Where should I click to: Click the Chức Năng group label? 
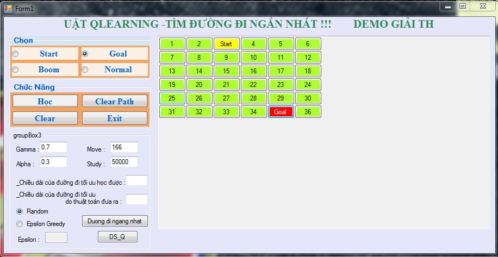34,87
